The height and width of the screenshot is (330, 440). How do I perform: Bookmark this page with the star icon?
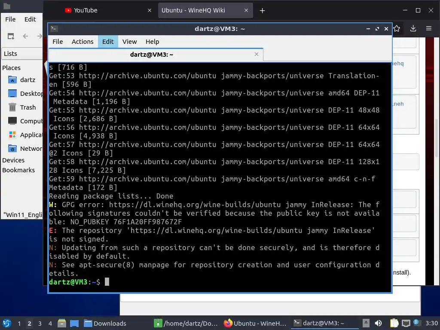397,28
